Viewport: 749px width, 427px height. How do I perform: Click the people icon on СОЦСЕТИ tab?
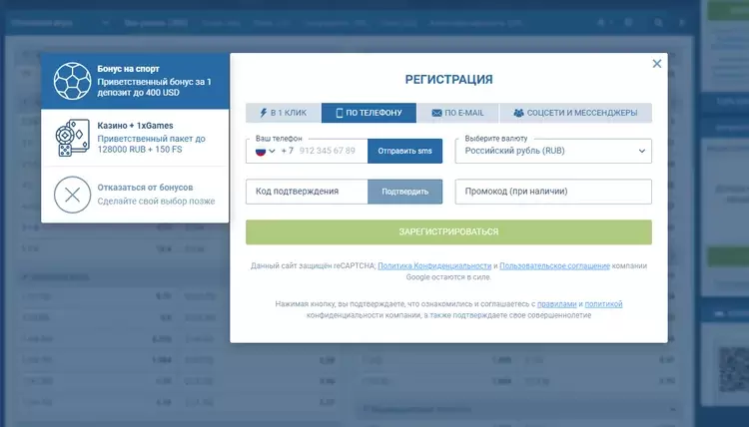[518, 113]
